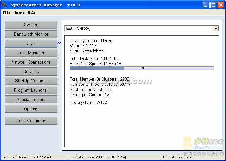Screen dimensions: 226x161
Task: Open Program Launcher
Action: tap(31, 90)
